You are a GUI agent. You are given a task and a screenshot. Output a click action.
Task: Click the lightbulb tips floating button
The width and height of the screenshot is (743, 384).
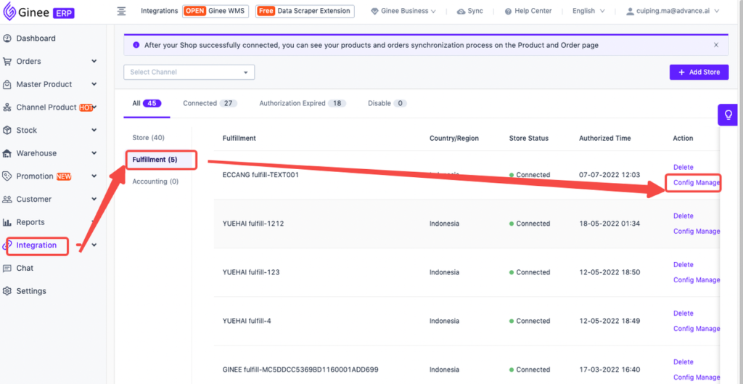tap(728, 115)
